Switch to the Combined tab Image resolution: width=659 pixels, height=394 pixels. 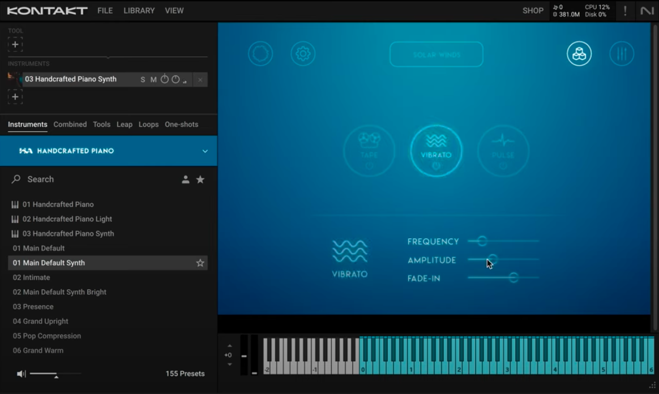(70, 125)
